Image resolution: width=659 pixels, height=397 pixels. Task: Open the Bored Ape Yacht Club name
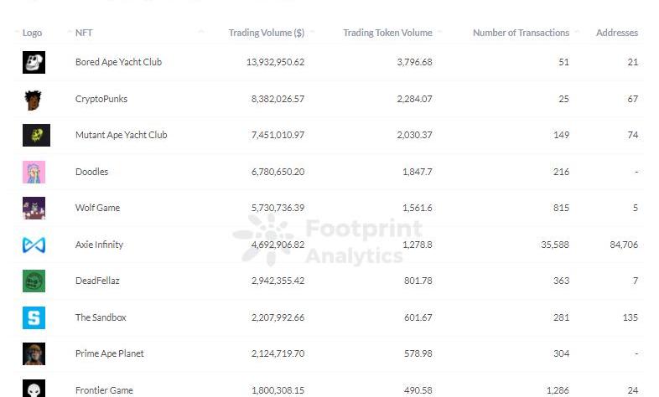[x=118, y=62]
